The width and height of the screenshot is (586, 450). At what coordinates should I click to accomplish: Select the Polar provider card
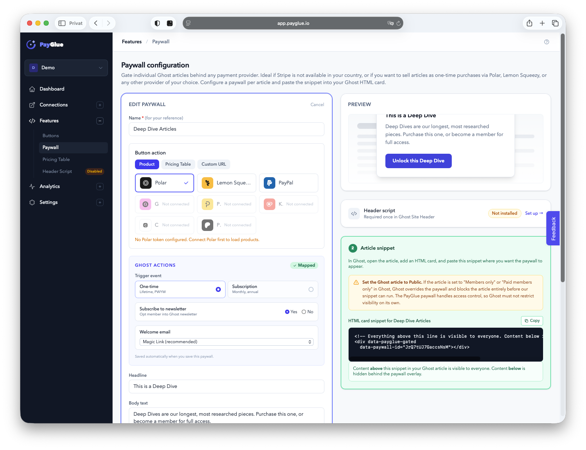coord(165,183)
